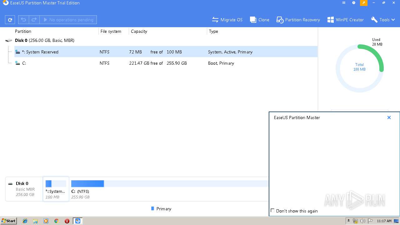Select Disk 0 row in partition list
This screenshot has height=225, width=400.
(161, 40)
